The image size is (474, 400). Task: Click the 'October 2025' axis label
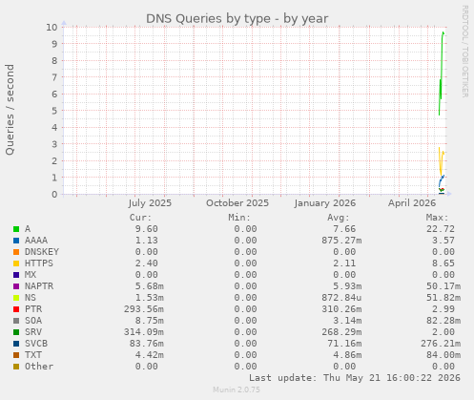pos(237,203)
